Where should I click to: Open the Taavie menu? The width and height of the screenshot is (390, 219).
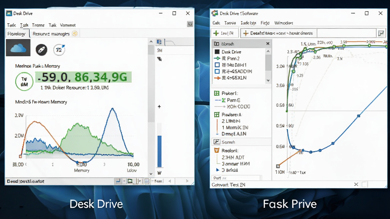[x=230, y=23]
